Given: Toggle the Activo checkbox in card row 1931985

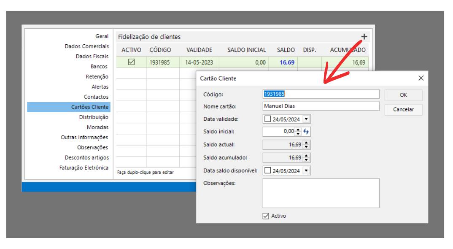Looking at the screenshot, I should click(131, 62).
